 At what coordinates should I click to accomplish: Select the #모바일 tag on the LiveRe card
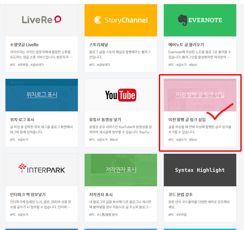[x=23, y=65]
